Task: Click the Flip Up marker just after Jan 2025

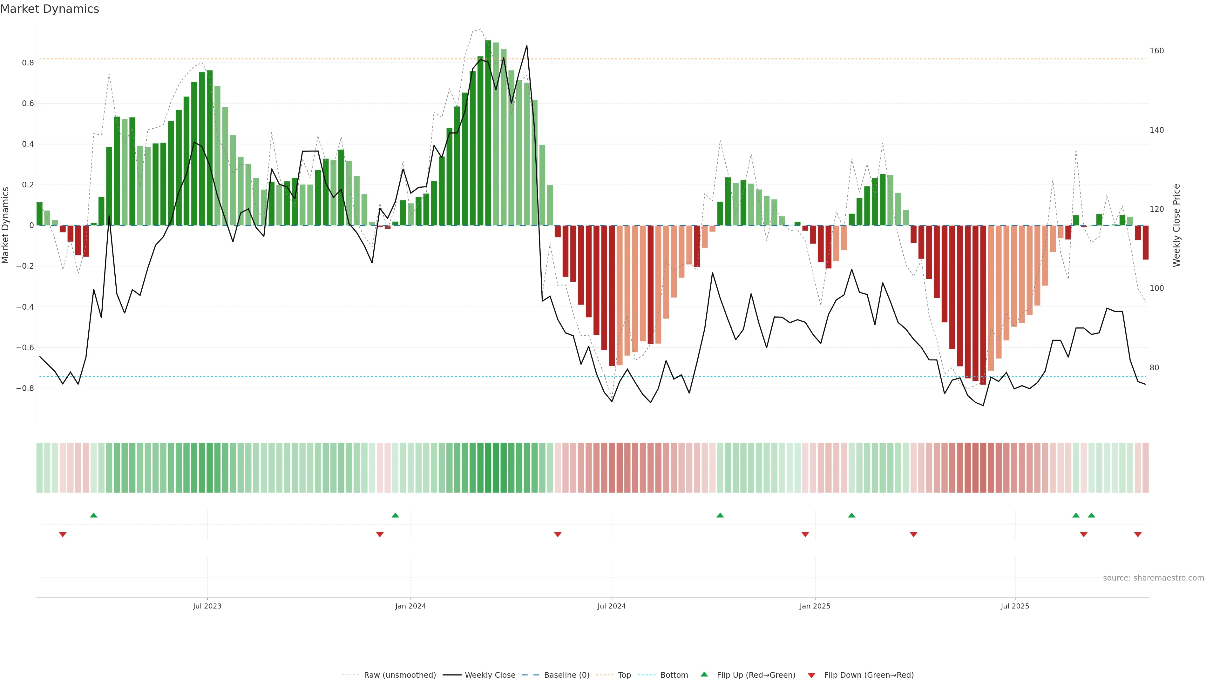Action: [x=851, y=515]
